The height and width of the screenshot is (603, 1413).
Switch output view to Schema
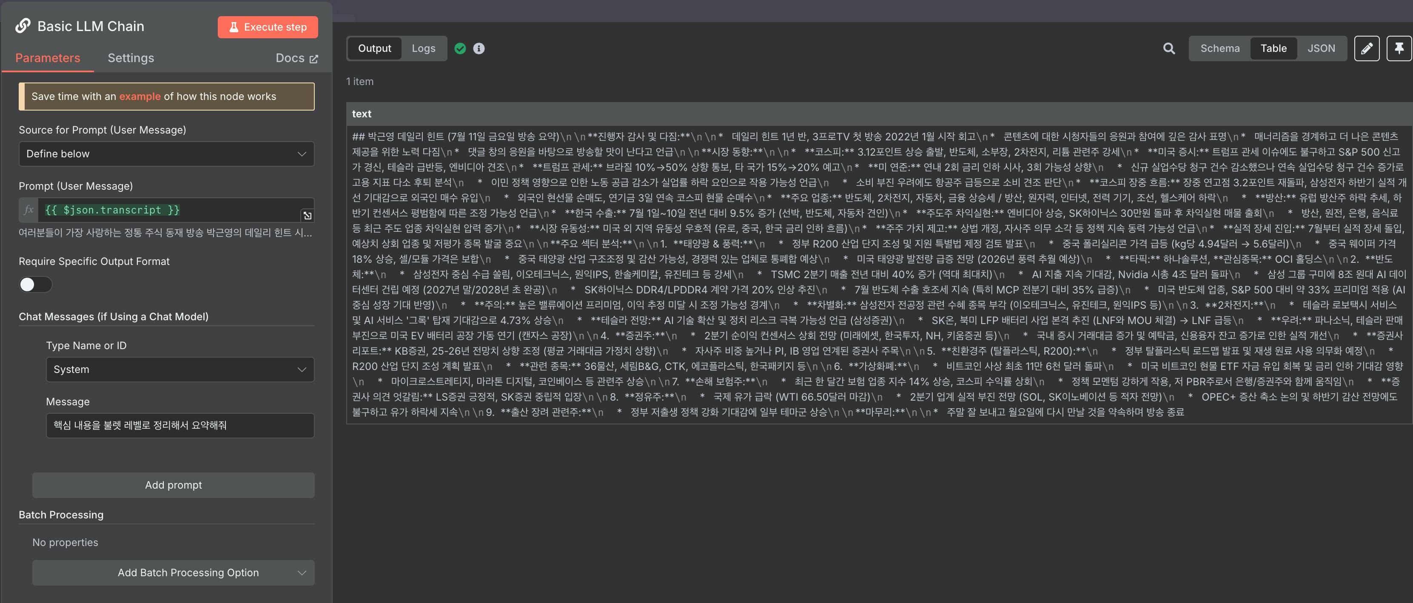[1220, 48]
